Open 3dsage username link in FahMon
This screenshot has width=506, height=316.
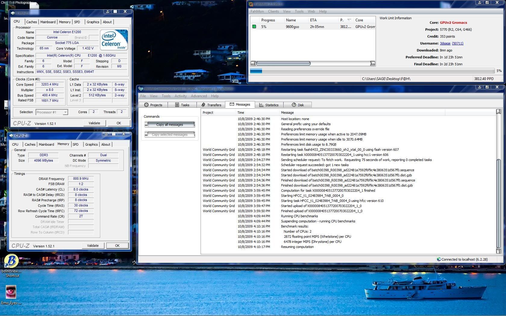(445, 43)
